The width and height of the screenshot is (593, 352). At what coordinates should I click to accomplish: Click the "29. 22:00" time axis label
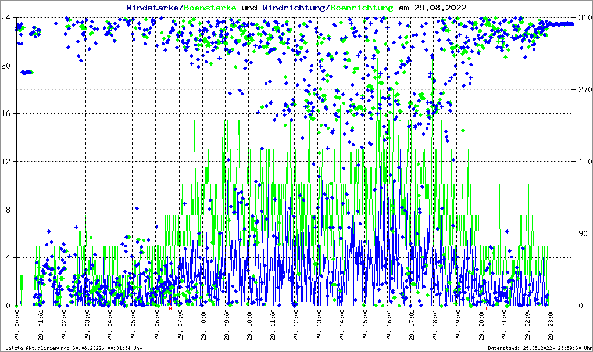(x=528, y=325)
